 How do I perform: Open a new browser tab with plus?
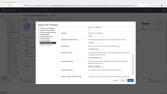tap(21, 2)
